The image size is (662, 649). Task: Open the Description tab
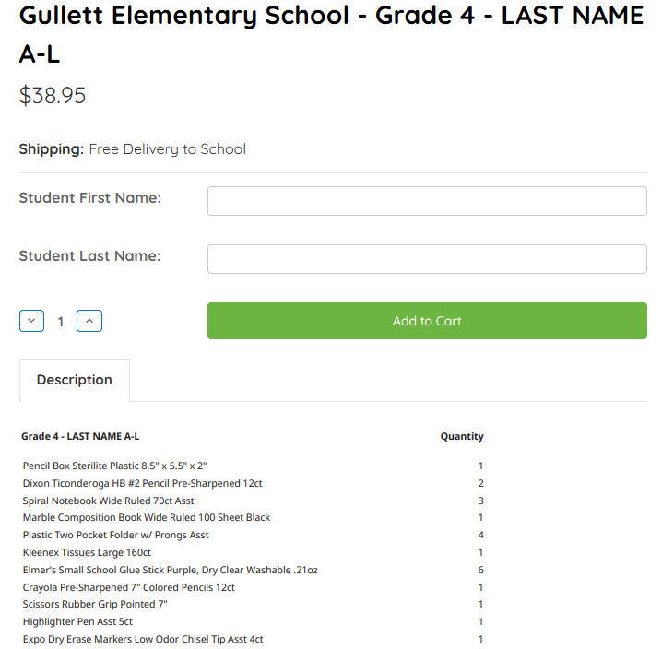[75, 380]
